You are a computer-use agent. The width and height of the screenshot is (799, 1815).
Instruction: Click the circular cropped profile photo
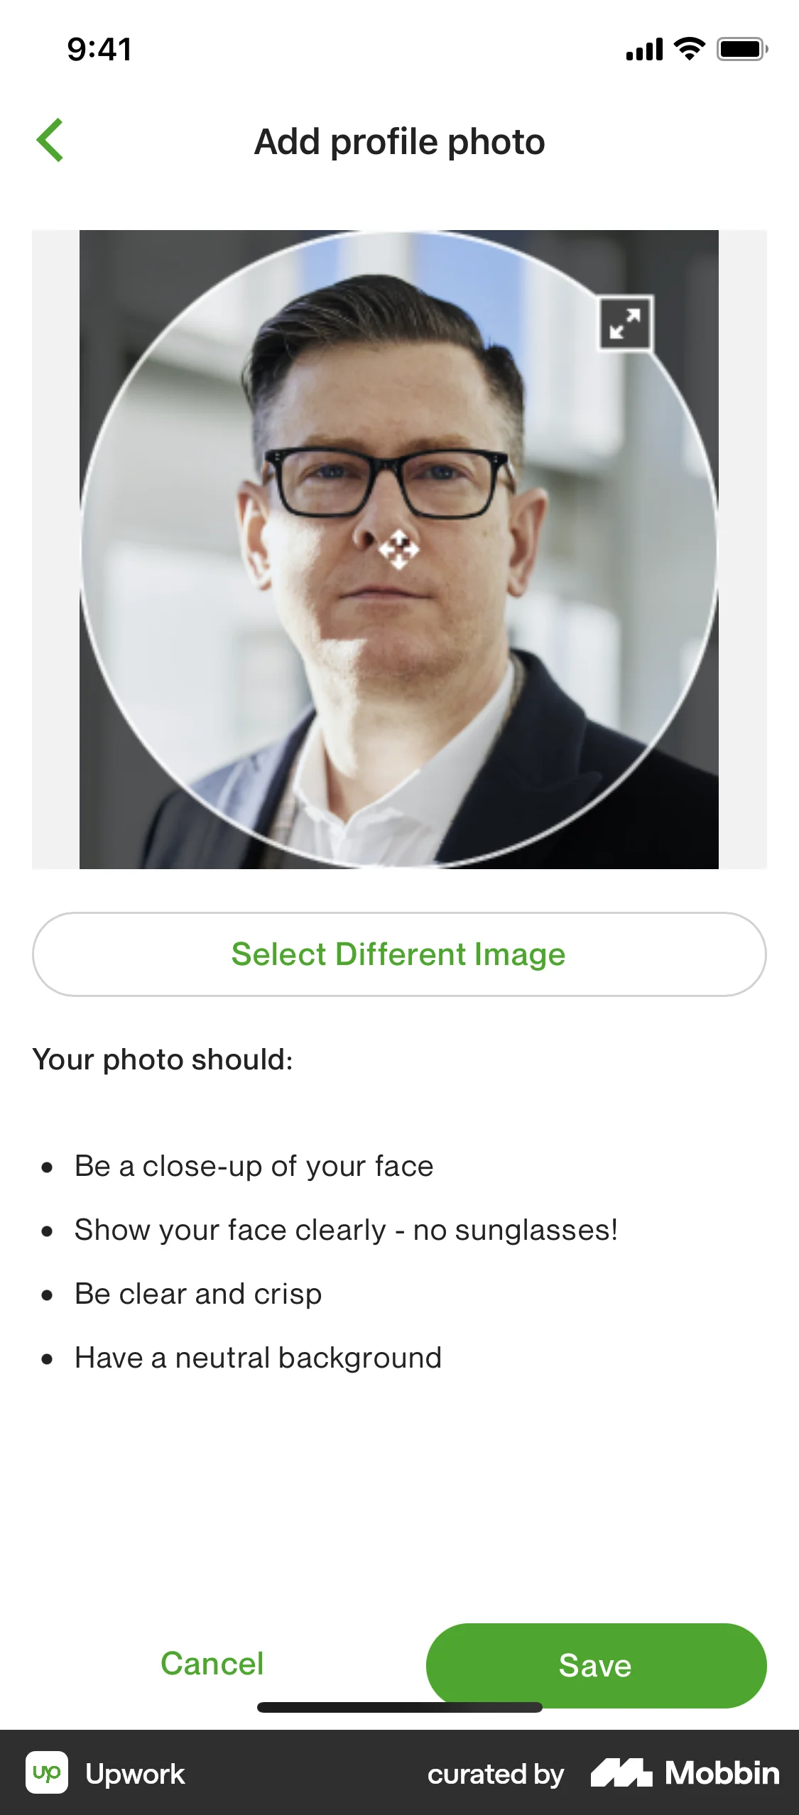point(399,549)
